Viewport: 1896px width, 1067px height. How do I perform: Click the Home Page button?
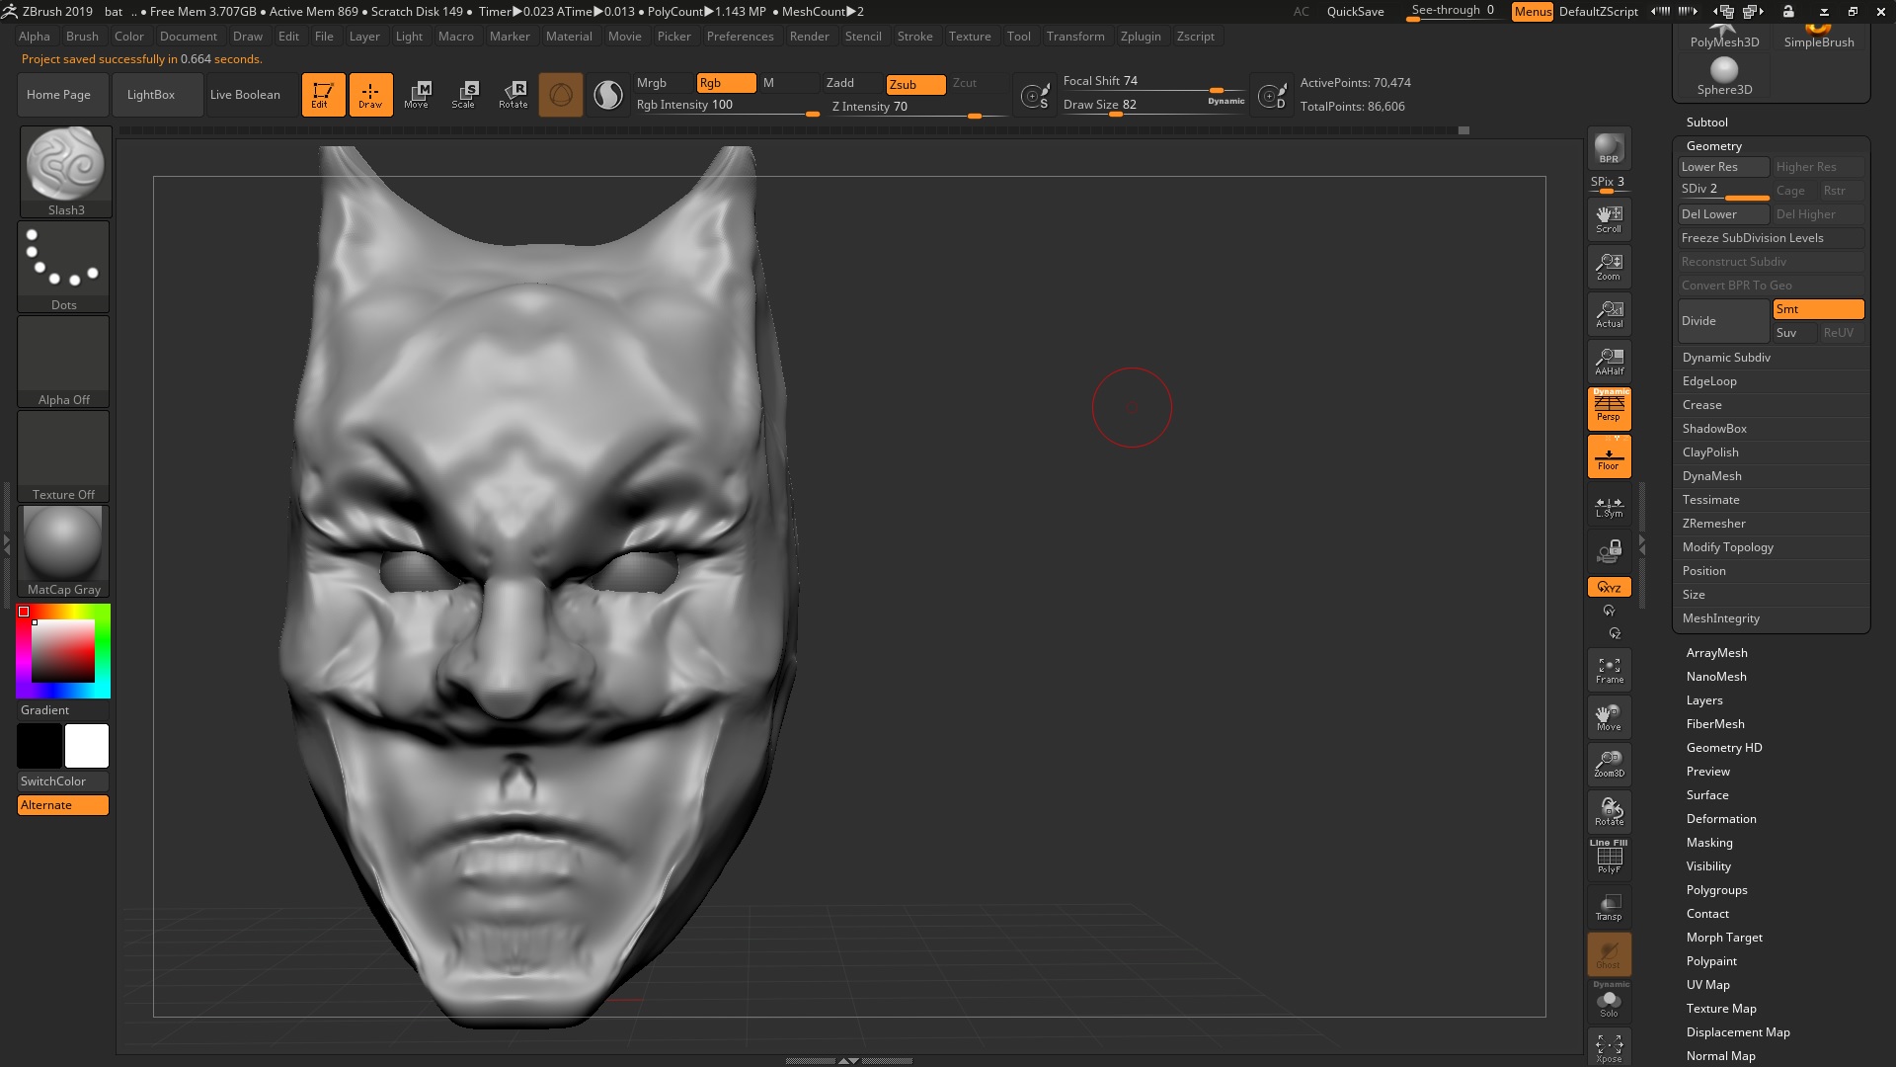(x=62, y=95)
